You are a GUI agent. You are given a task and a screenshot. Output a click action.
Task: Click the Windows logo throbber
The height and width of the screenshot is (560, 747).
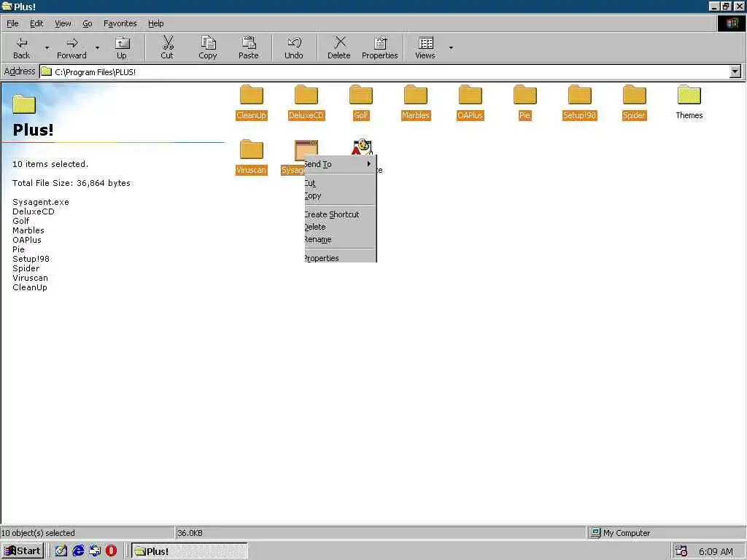coord(731,23)
